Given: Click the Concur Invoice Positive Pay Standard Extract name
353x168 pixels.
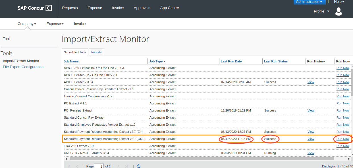Looking at the screenshot, I should pos(99,89).
